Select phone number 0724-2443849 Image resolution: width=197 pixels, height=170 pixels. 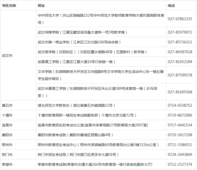tap(180, 154)
